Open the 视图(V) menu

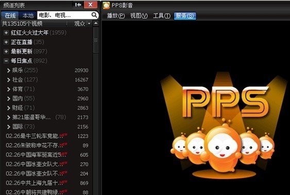[x=139, y=16]
